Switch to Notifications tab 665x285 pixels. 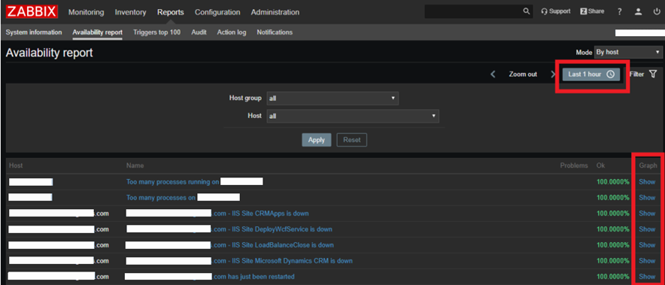tap(275, 32)
